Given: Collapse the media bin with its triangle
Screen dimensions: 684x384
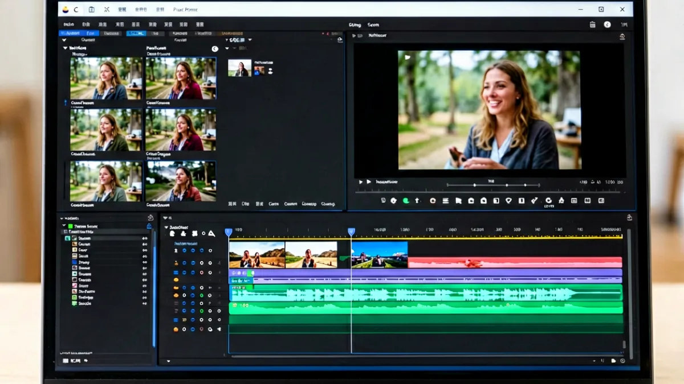Looking at the screenshot, I should click(x=64, y=48).
